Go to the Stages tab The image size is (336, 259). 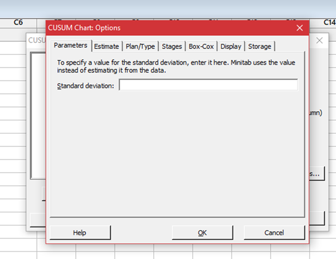(172, 46)
